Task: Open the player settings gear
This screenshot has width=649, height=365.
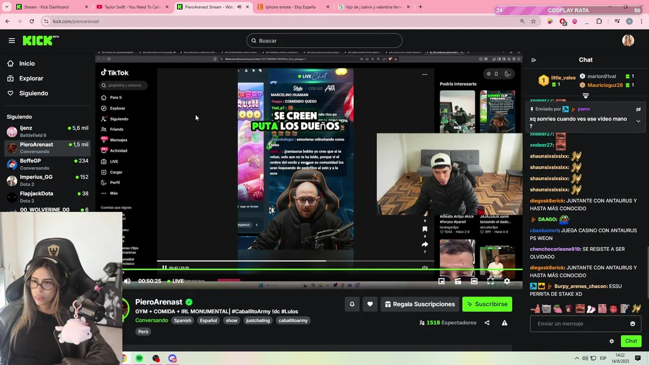Action: 507,281
